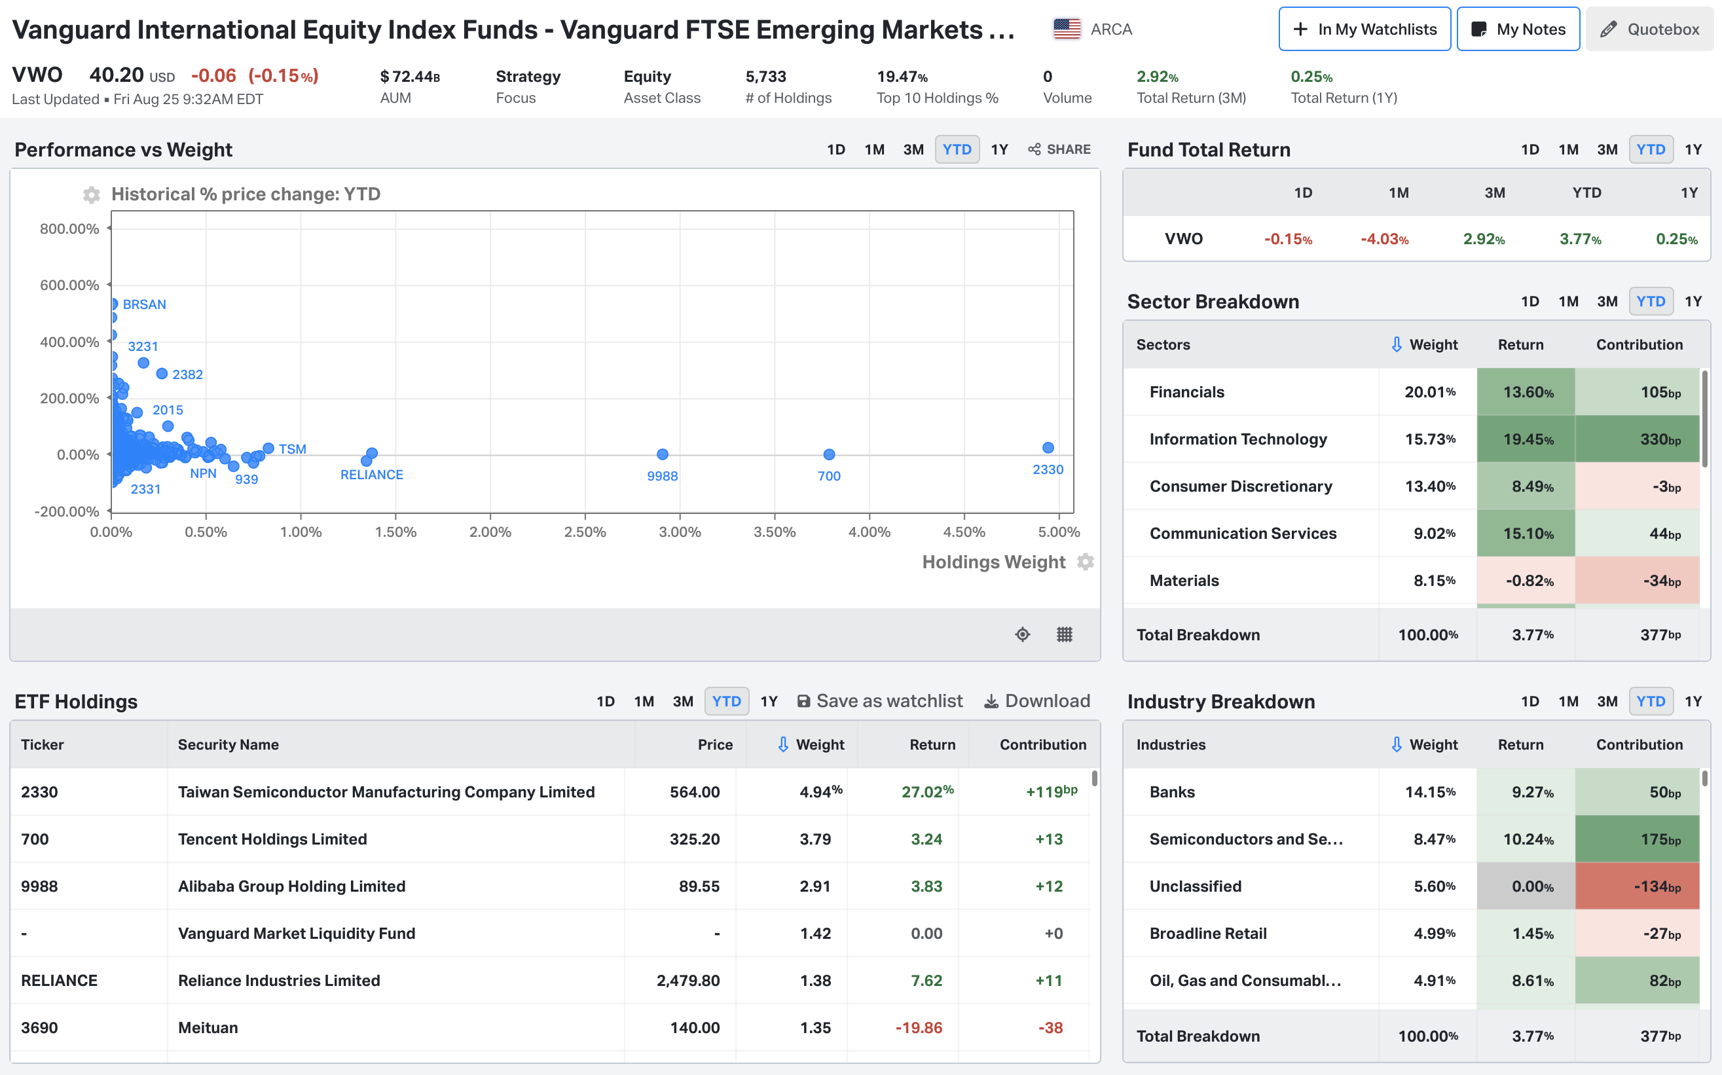The height and width of the screenshot is (1075, 1722).
Task: Click the Sector Breakdown table scrollbar
Action: click(x=1705, y=418)
